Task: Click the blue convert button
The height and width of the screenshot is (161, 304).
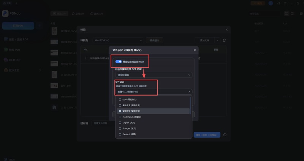Action: (x=207, y=135)
